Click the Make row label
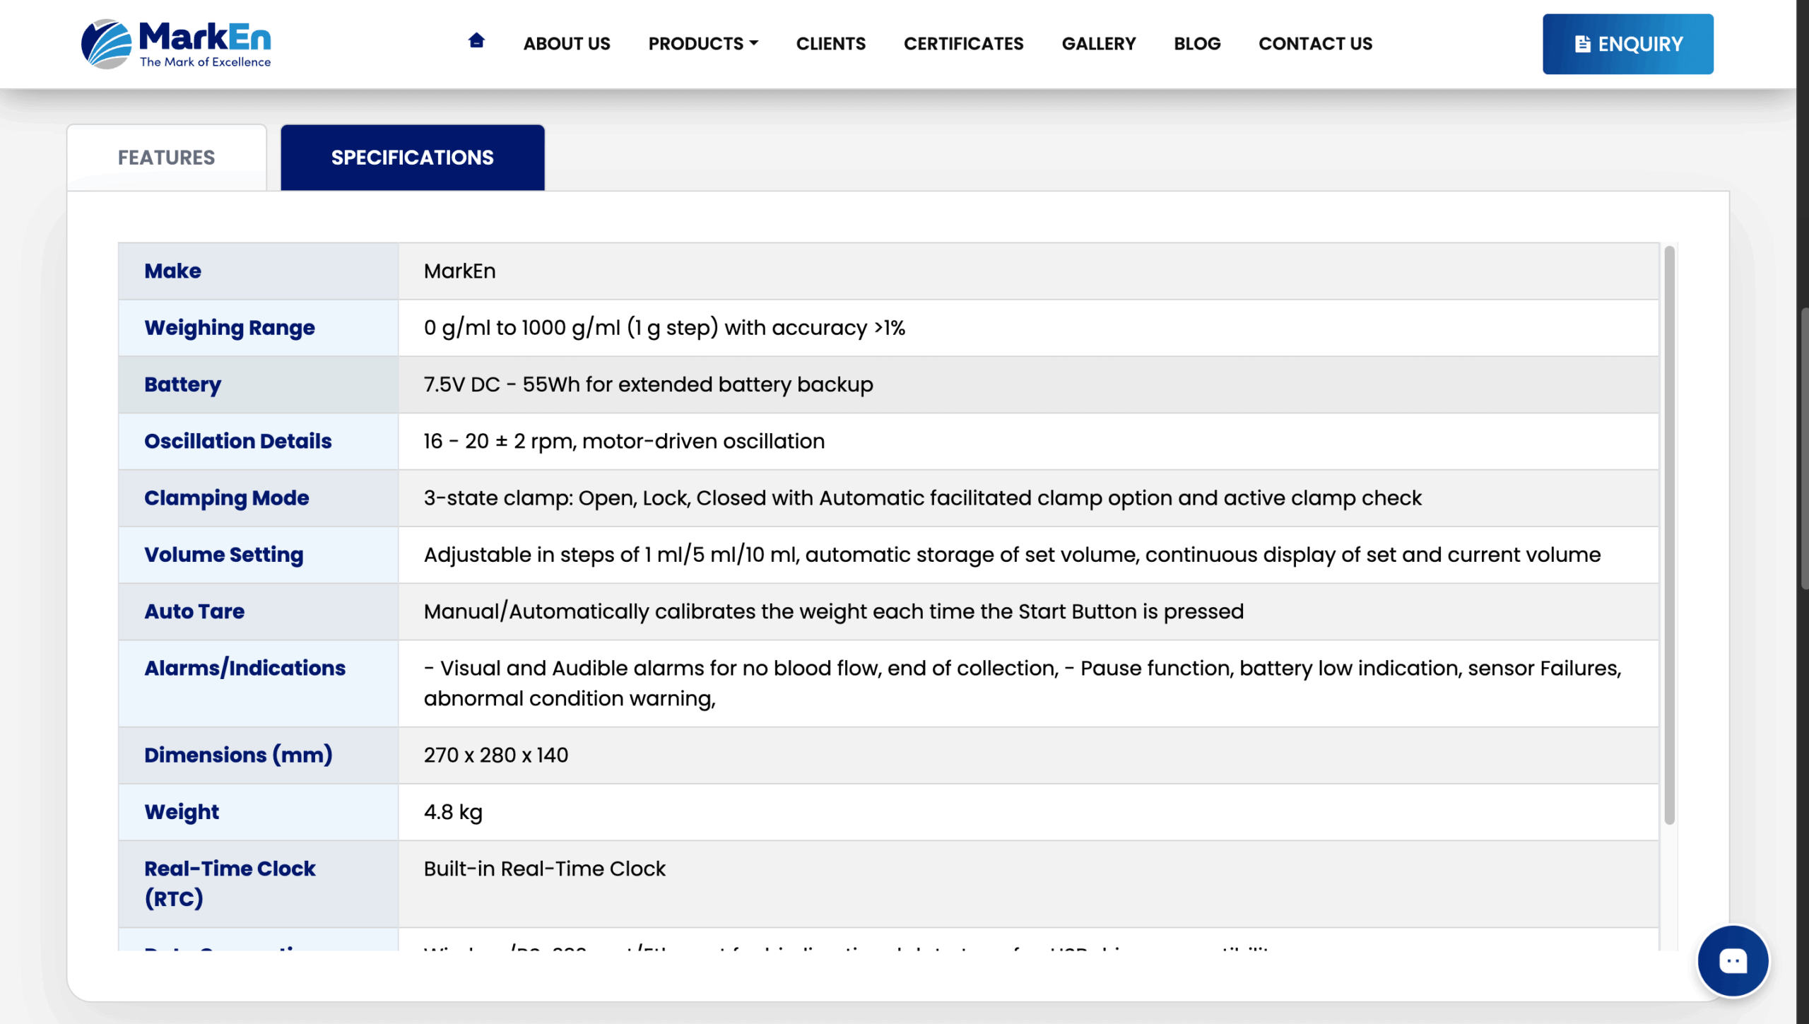 click(x=172, y=271)
